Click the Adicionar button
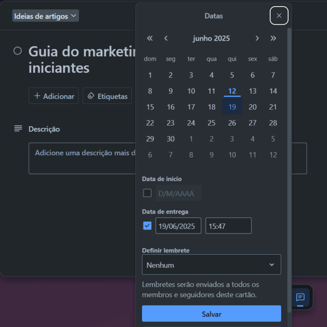The width and height of the screenshot is (327, 327). 54,96
